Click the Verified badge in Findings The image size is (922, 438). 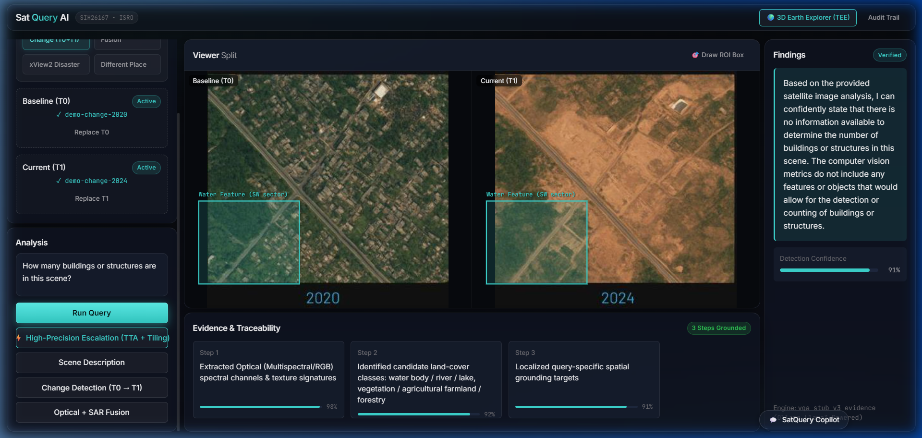pyautogui.click(x=889, y=55)
